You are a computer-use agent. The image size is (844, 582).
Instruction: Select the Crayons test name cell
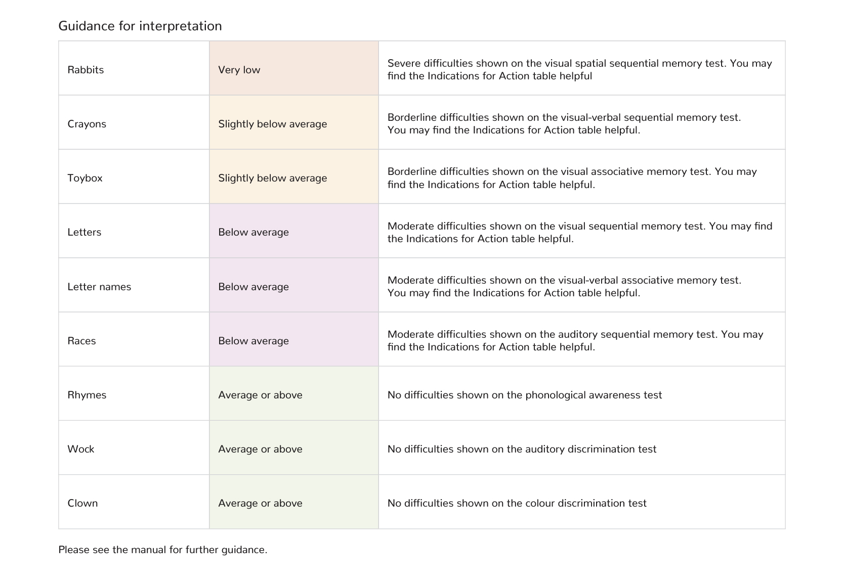pyautogui.click(x=134, y=122)
